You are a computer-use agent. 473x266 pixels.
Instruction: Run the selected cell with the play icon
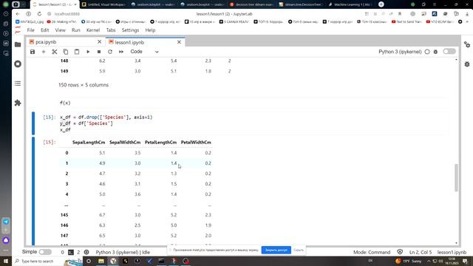point(88,52)
